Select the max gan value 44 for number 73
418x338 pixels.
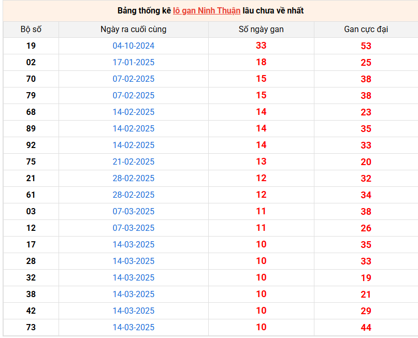366,328
